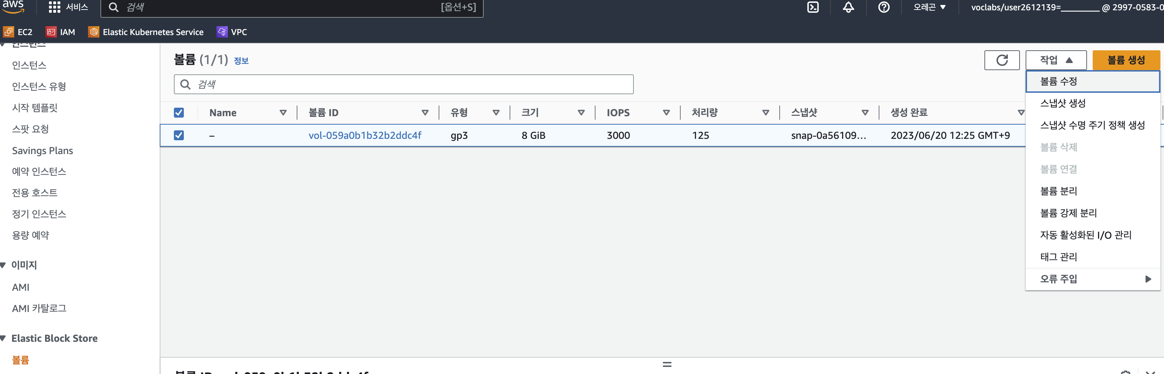Click the 2023/06/20 12:25 GMT+9 cell

click(950, 135)
